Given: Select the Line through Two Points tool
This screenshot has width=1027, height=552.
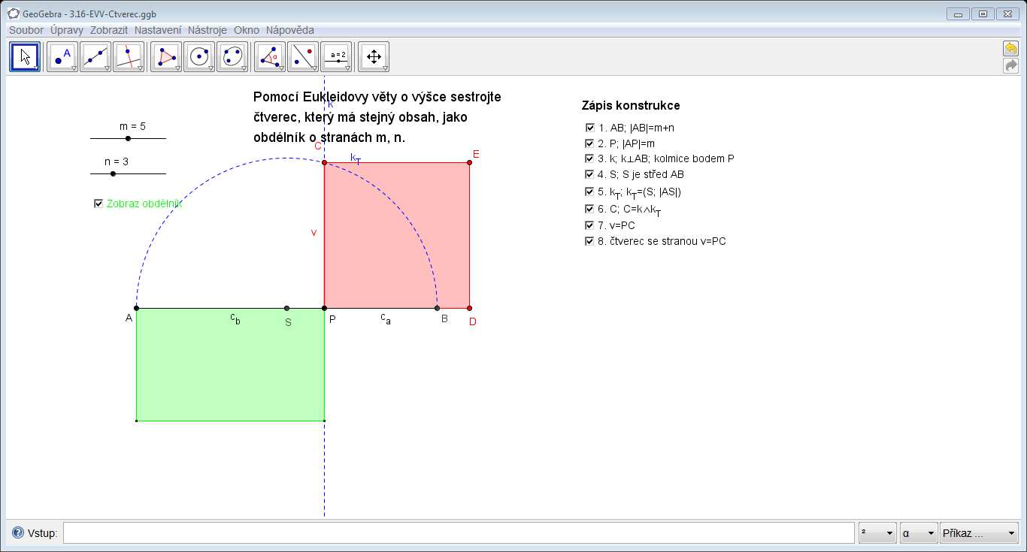Looking at the screenshot, I should [x=95, y=57].
